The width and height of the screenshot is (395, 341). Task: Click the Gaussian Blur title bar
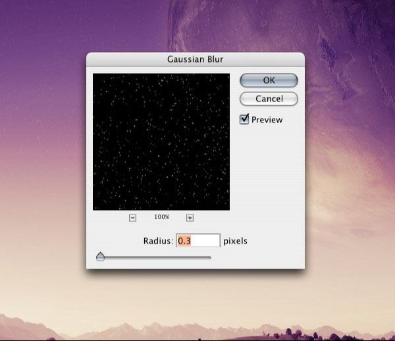pyautogui.click(x=196, y=59)
